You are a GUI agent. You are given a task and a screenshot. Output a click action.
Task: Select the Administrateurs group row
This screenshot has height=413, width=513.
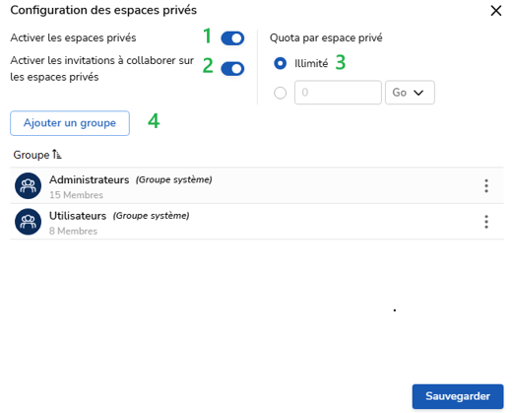pyautogui.click(x=257, y=185)
